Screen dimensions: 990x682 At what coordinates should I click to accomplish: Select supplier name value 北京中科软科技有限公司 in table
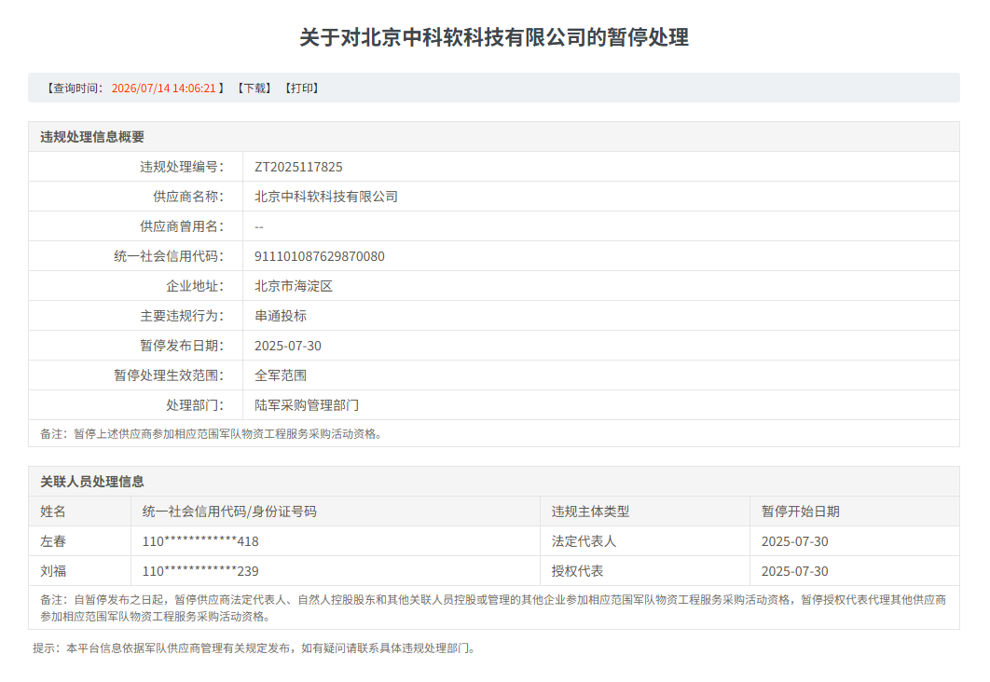tap(326, 197)
